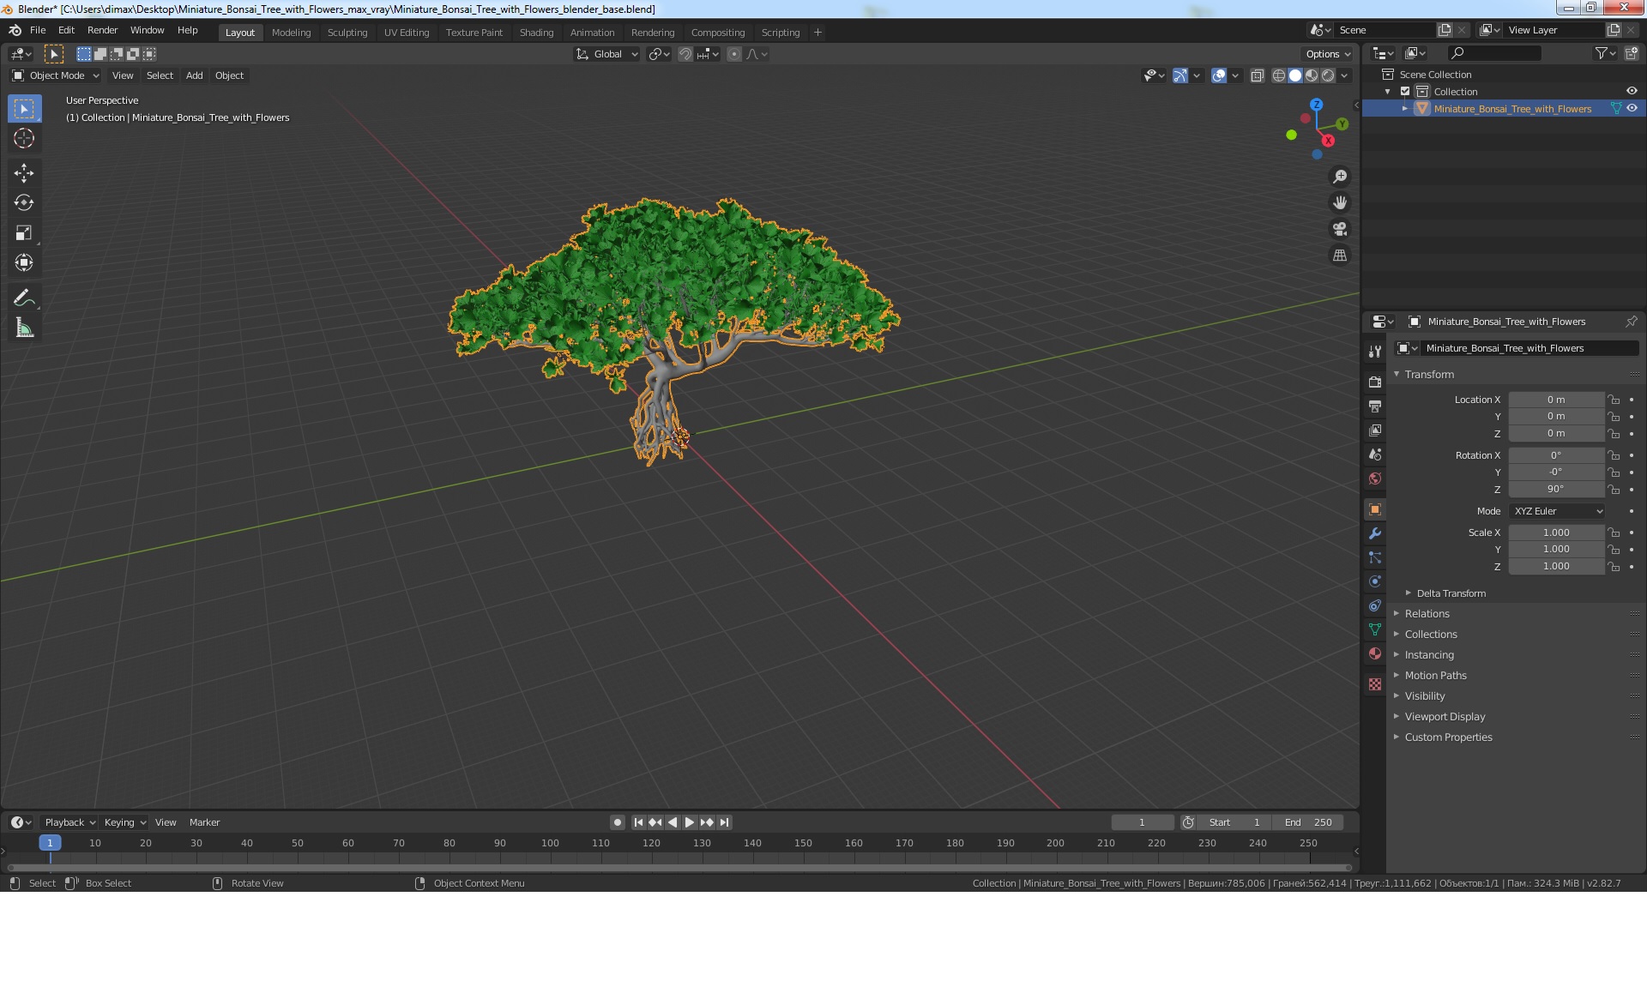Toggle viewport gizmos display
The width and height of the screenshot is (1647, 993).
tap(1181, 75)
